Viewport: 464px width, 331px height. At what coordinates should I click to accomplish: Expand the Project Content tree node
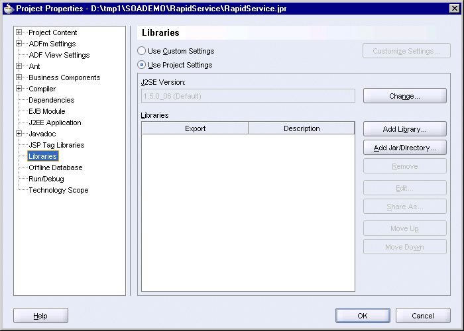(19, 32)
